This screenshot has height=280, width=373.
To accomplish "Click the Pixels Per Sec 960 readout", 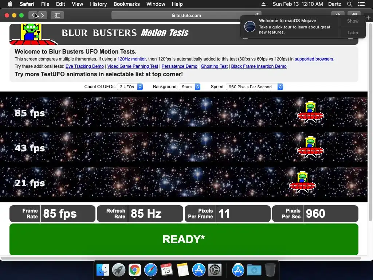I will click(315, 214).
